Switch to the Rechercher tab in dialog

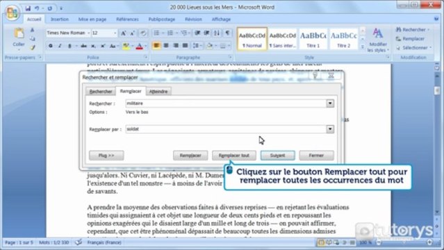[101, 92]
